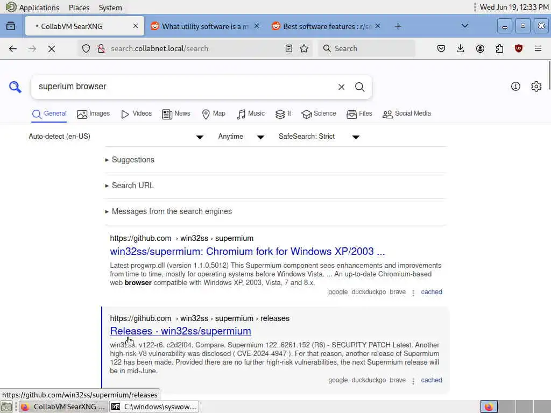551x413 pixels.
Task: Select the It search category
Action: click(x=283, y=114)
